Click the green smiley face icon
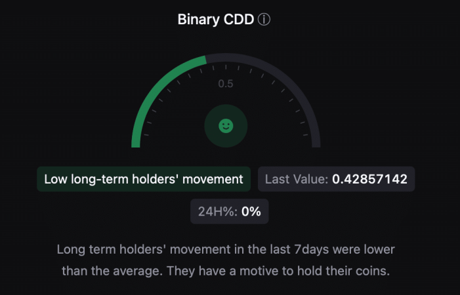 226,126
